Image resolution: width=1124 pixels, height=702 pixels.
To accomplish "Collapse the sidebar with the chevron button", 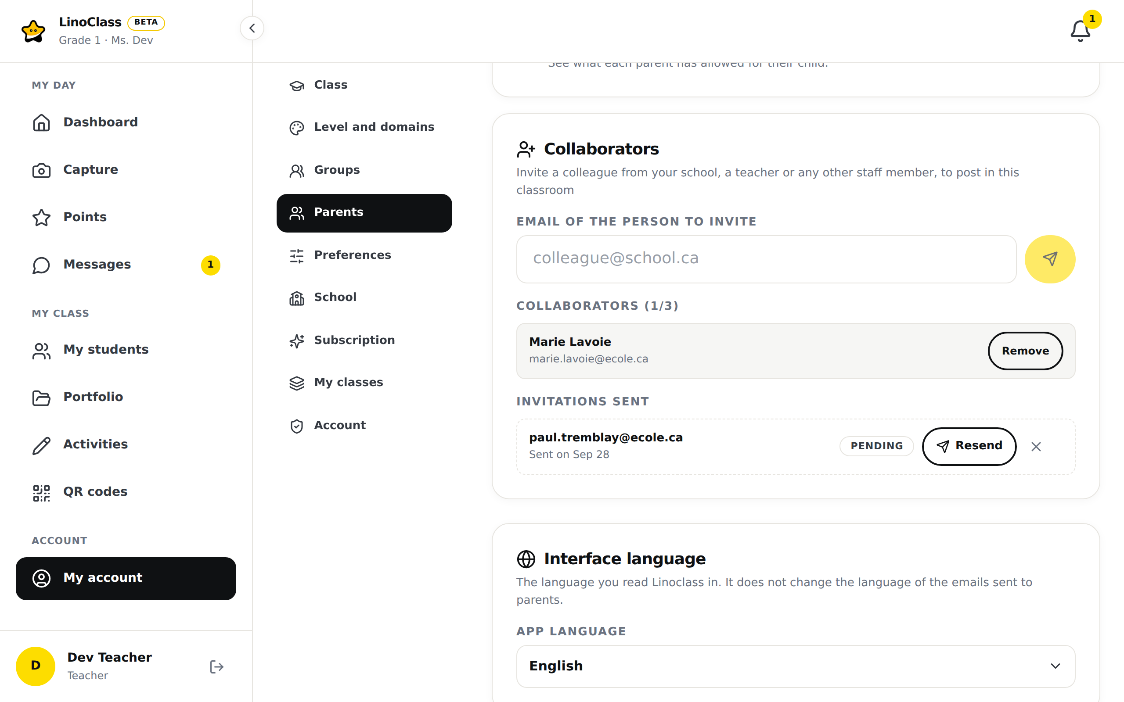I will pyautogui.click(x=252, y=29).
